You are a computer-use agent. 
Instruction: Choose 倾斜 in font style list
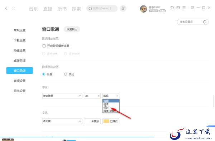click(x=111, y=108)
